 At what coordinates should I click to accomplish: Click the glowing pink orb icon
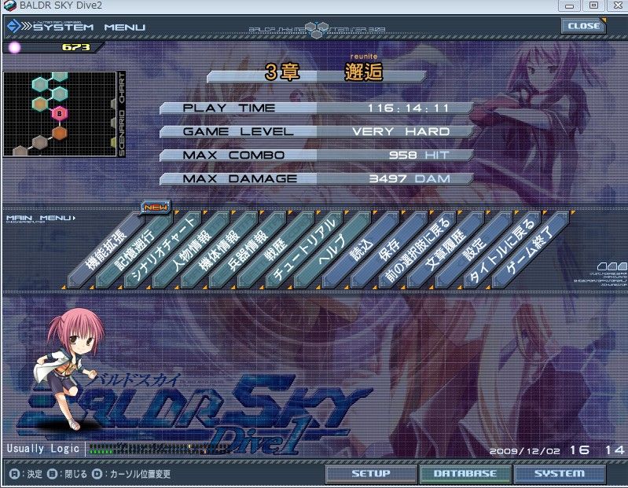click(x=14, y=48)
